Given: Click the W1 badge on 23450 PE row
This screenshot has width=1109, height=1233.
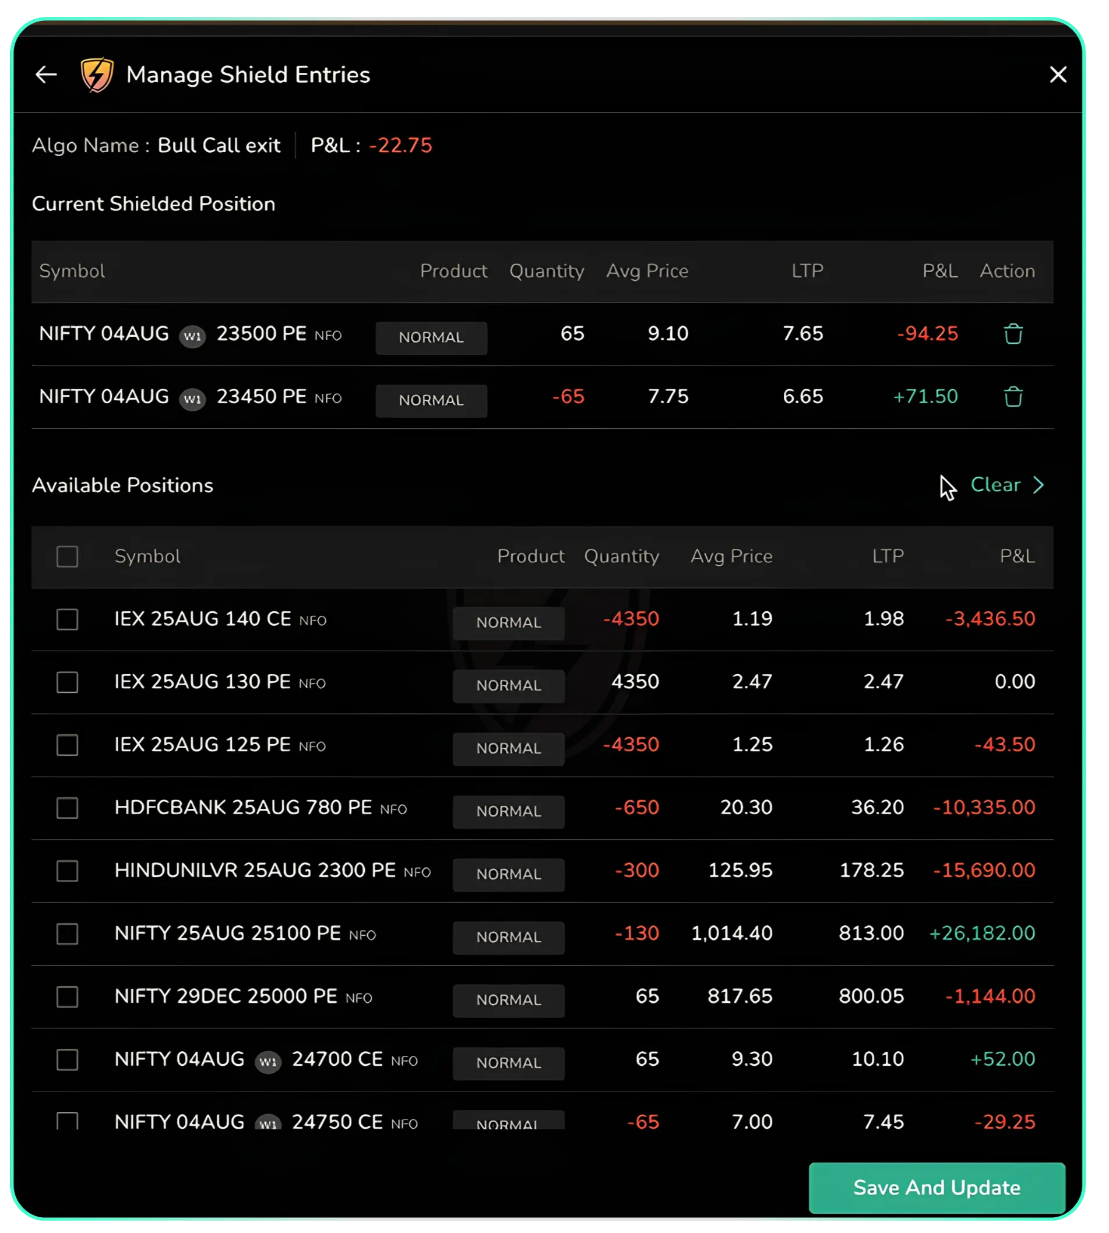Looking at the screenshot, I should point(192,399).
